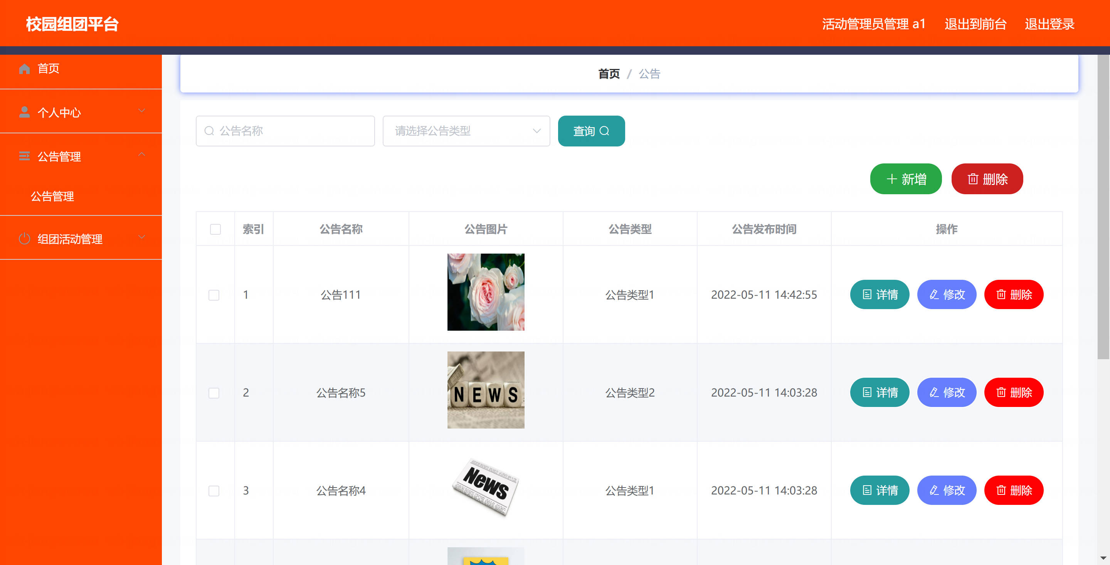Open the 请选择公告类型 dropdown
The image size is (1110, 565).
466,131
